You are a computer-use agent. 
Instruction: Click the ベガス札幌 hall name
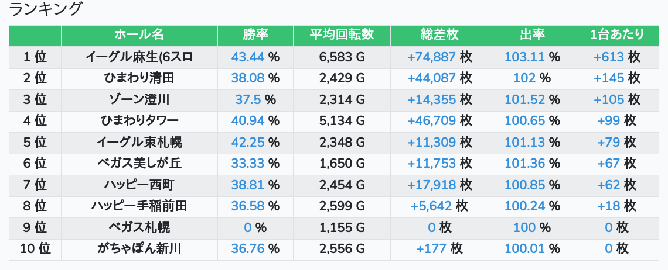tap(139, 227)
